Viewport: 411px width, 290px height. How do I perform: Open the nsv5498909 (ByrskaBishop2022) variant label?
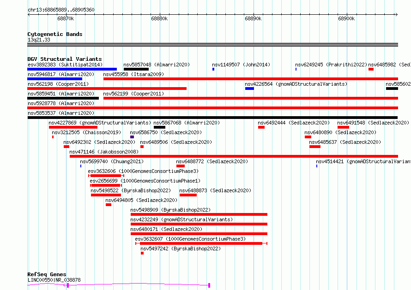pos(170,210)
